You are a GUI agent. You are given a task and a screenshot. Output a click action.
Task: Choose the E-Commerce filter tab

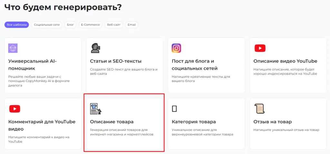point(90,25)
